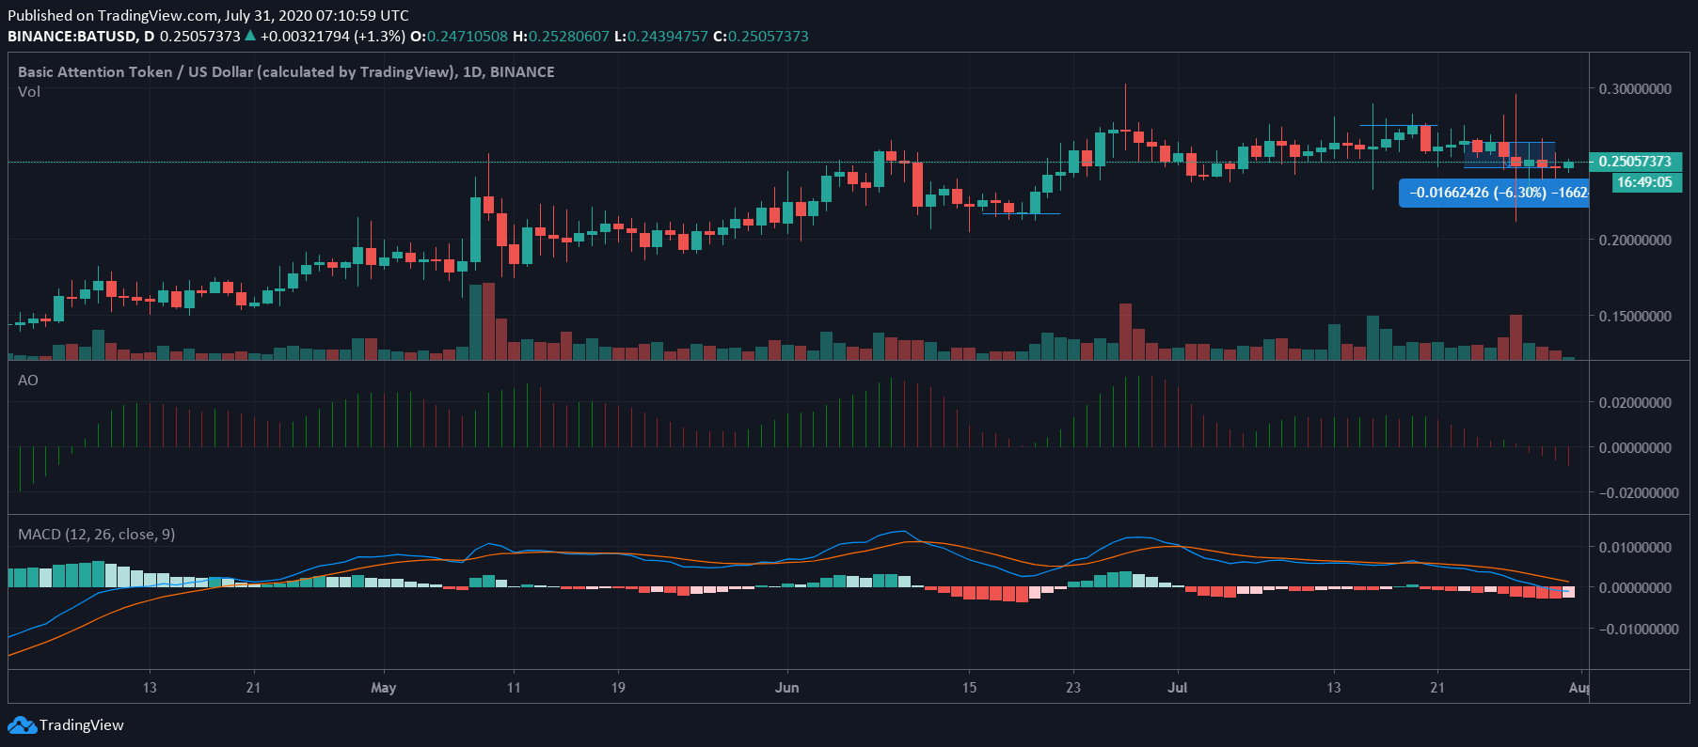Click the current price label 0.25057373

[1635, 162]
